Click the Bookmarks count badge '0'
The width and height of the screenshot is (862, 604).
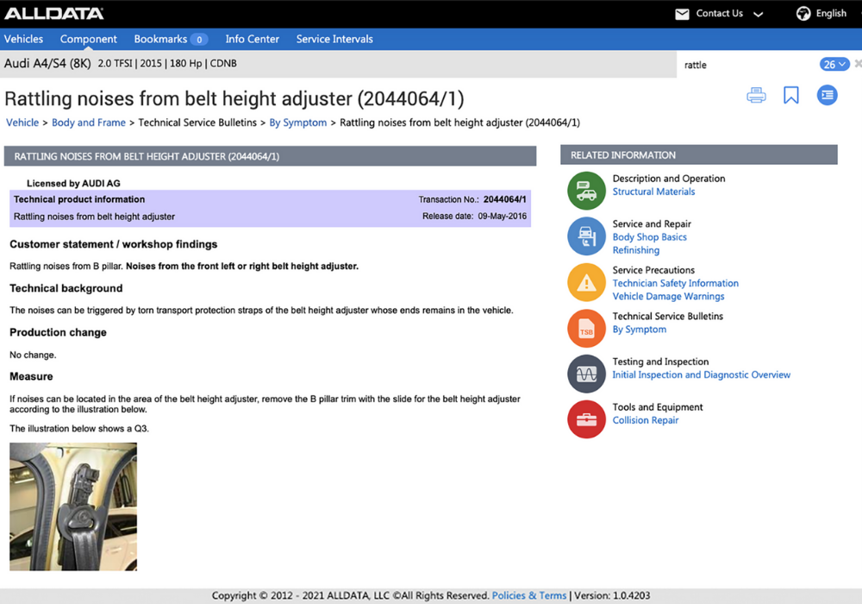pyautogui.click(x=199, y=40)
